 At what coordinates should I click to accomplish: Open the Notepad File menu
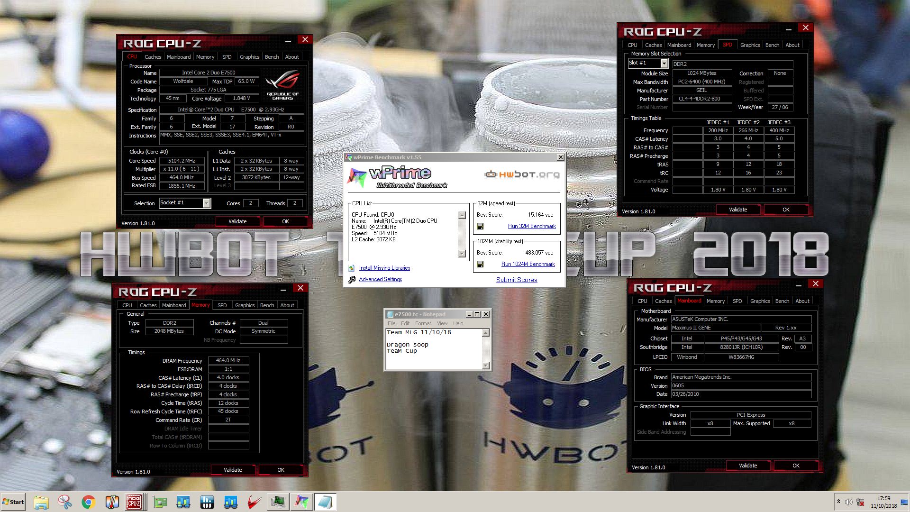(x=391, y=323)
